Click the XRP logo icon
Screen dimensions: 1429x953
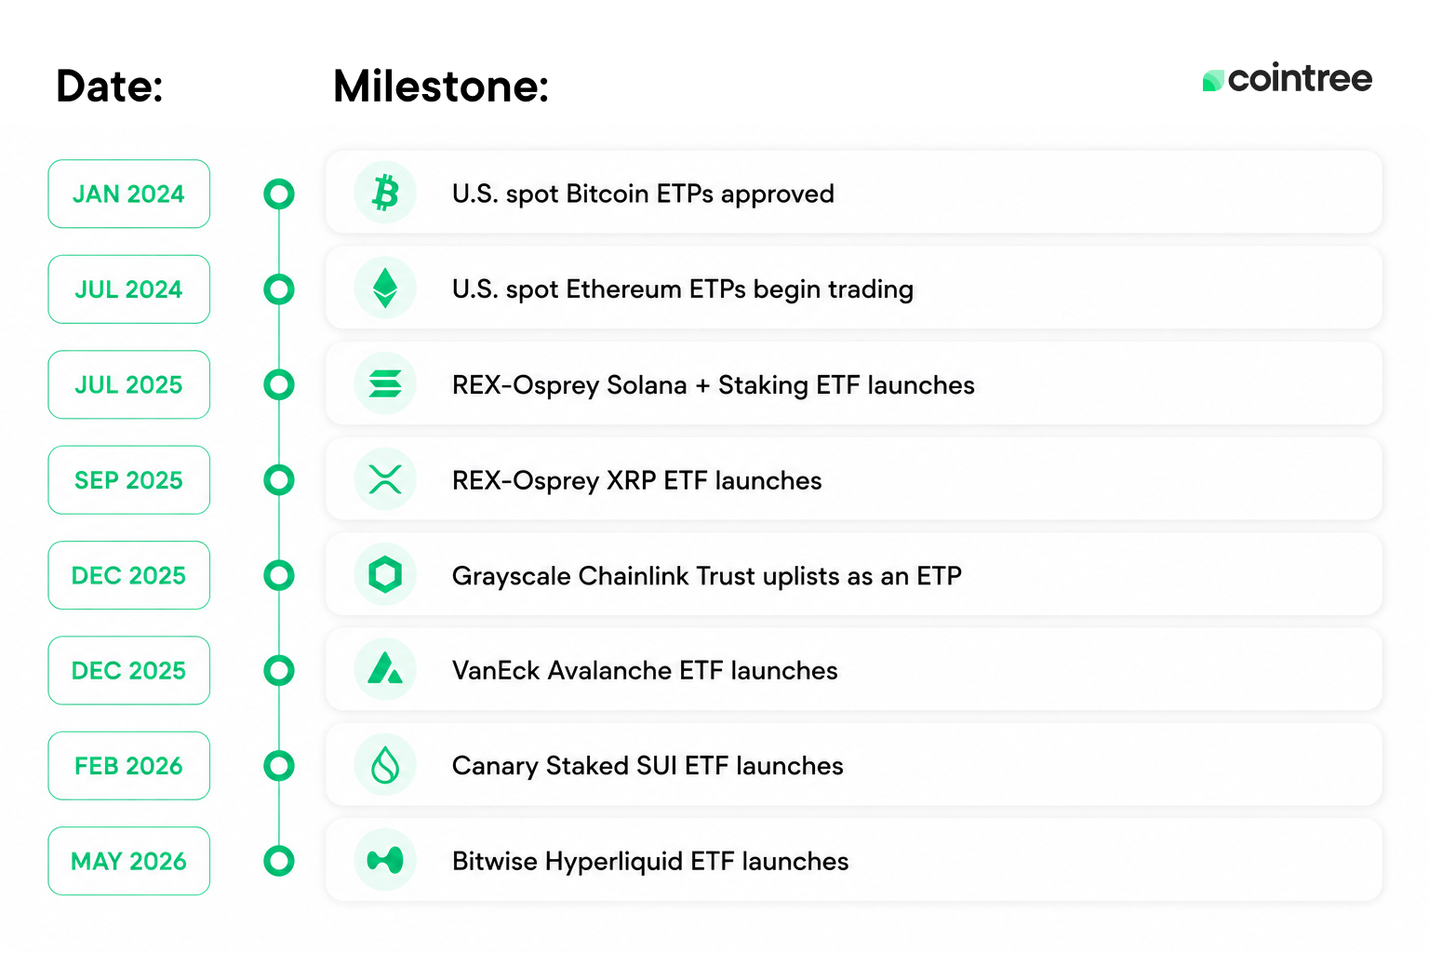coord(385,479)
